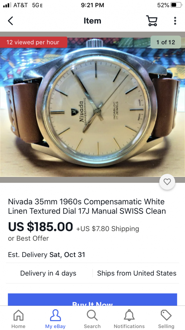
Task: Tap Ships from United States info
Action: coord(137,273)
